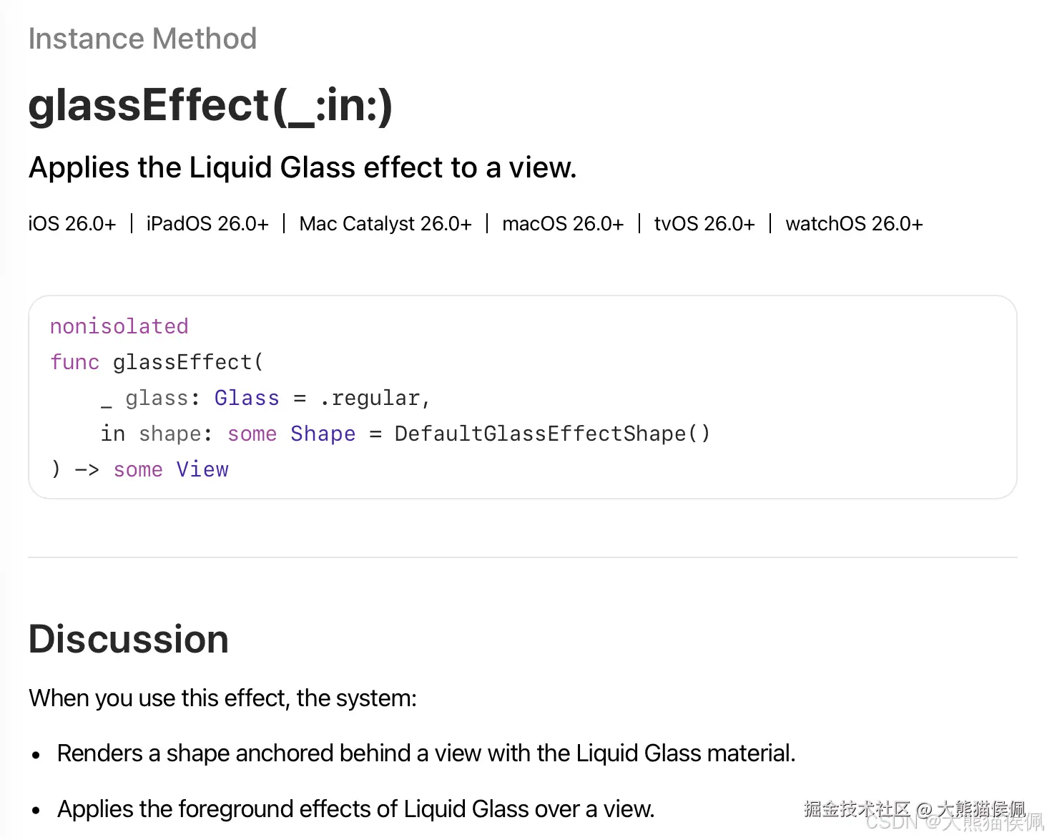Click the Liquid Glass summary sentence
The width and height of the screenshot is (1047, 840).
pyautogui.click(x=303, y=167)
